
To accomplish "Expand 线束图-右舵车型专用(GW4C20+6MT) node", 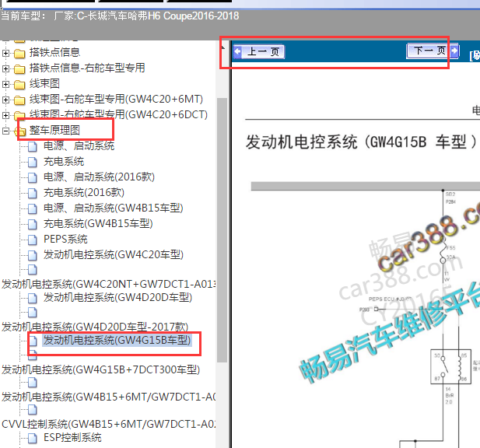I will 5,100.
